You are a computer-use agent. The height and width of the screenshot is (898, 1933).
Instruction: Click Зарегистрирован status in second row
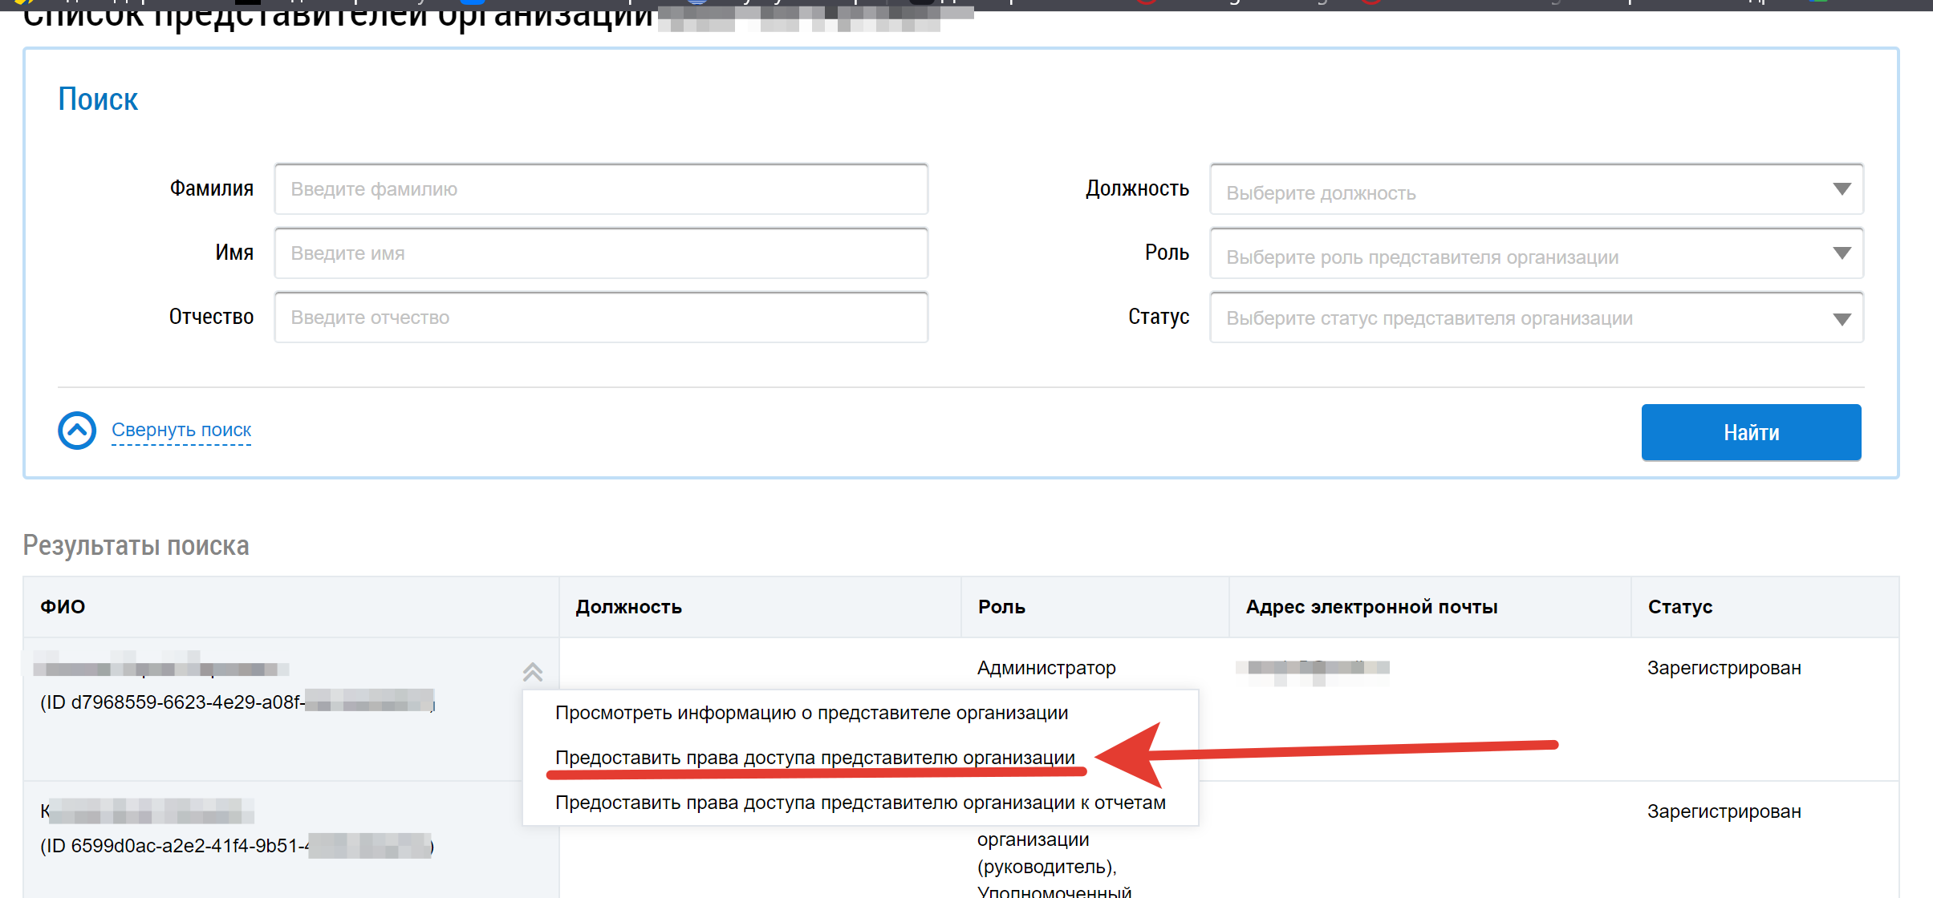[x=1724, y=811]
